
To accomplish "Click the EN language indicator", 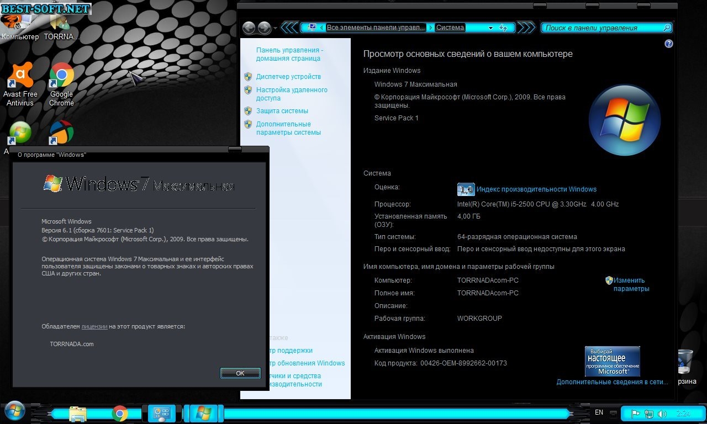I will point(599,412).
